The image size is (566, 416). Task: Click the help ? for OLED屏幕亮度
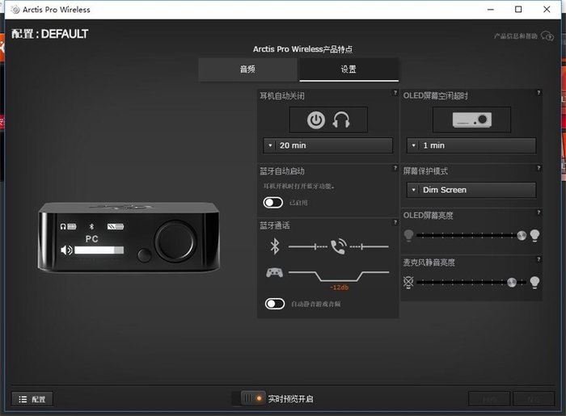(x=539, y=212)
